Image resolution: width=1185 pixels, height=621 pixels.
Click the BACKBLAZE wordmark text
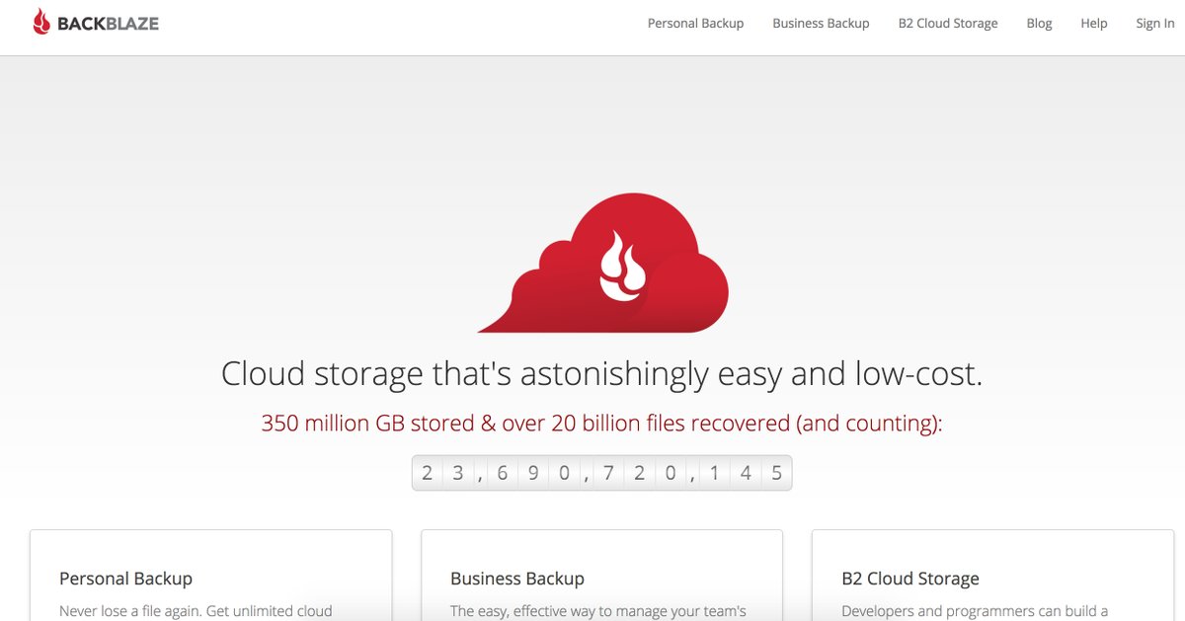click(108, 24)
